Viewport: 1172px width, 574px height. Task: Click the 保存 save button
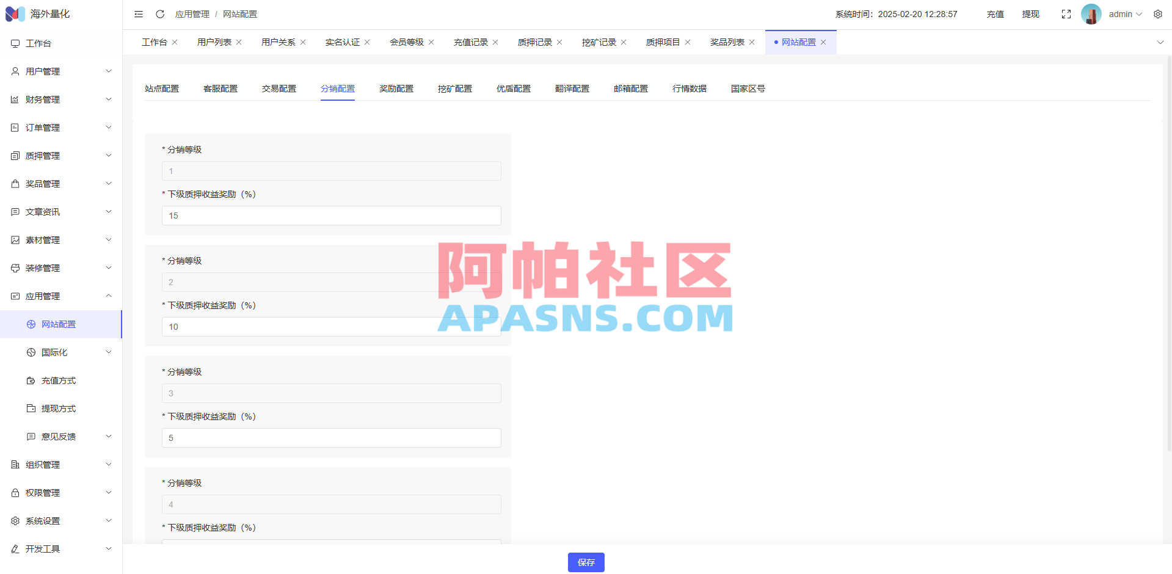point(586,562)
